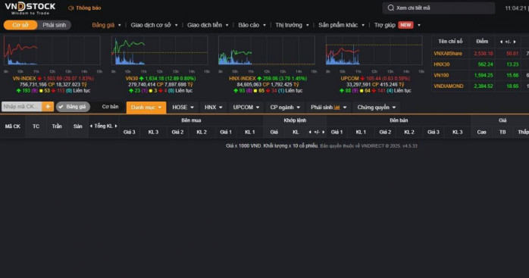Click the NEW badge next to Trợ giúp
Viewport: 529px width, 278px height.
click(x=405, y=25)
